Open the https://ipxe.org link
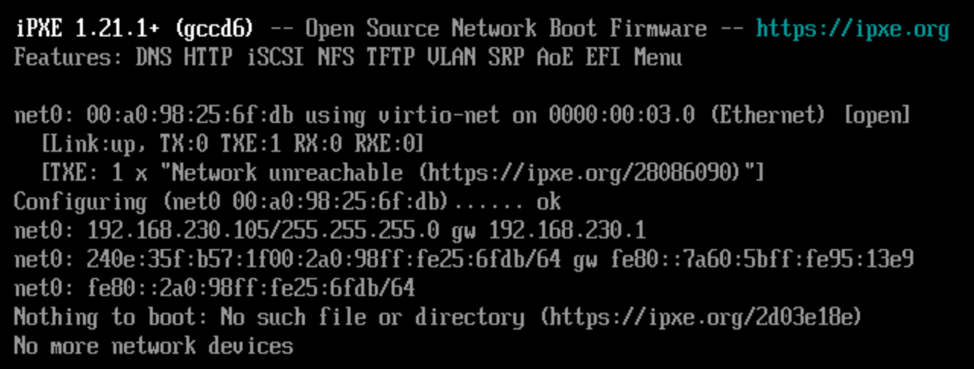 point(852,30)
